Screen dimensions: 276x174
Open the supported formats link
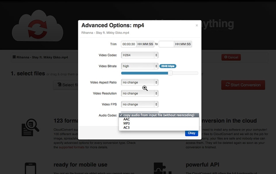(72, 147)
